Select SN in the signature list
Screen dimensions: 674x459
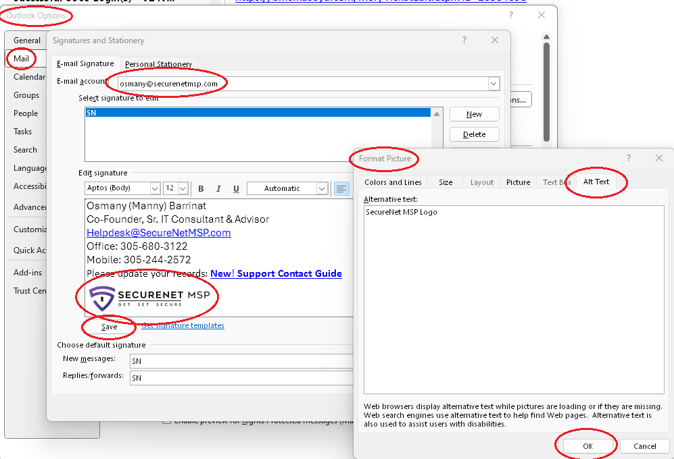(x=258, y=113)
